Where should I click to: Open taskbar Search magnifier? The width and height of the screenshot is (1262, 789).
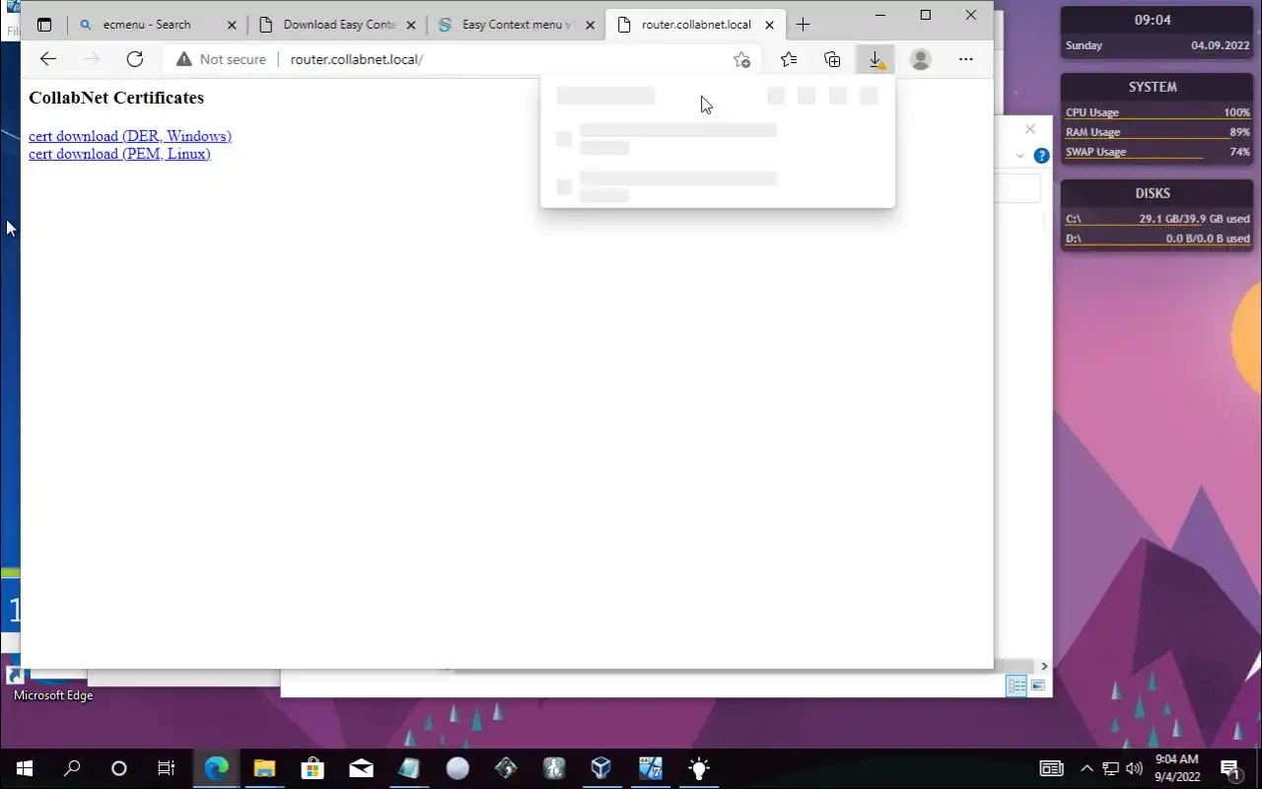point(72,768)
